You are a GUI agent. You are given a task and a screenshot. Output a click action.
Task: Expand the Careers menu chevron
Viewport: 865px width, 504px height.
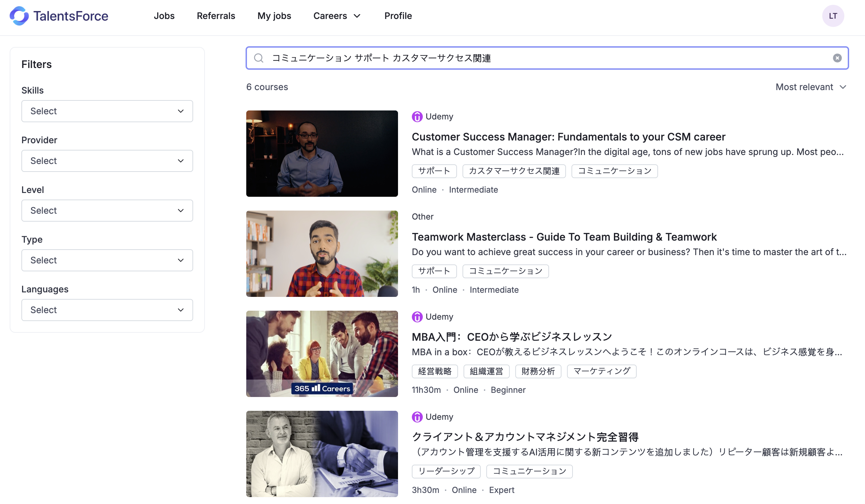click(357, 16)
